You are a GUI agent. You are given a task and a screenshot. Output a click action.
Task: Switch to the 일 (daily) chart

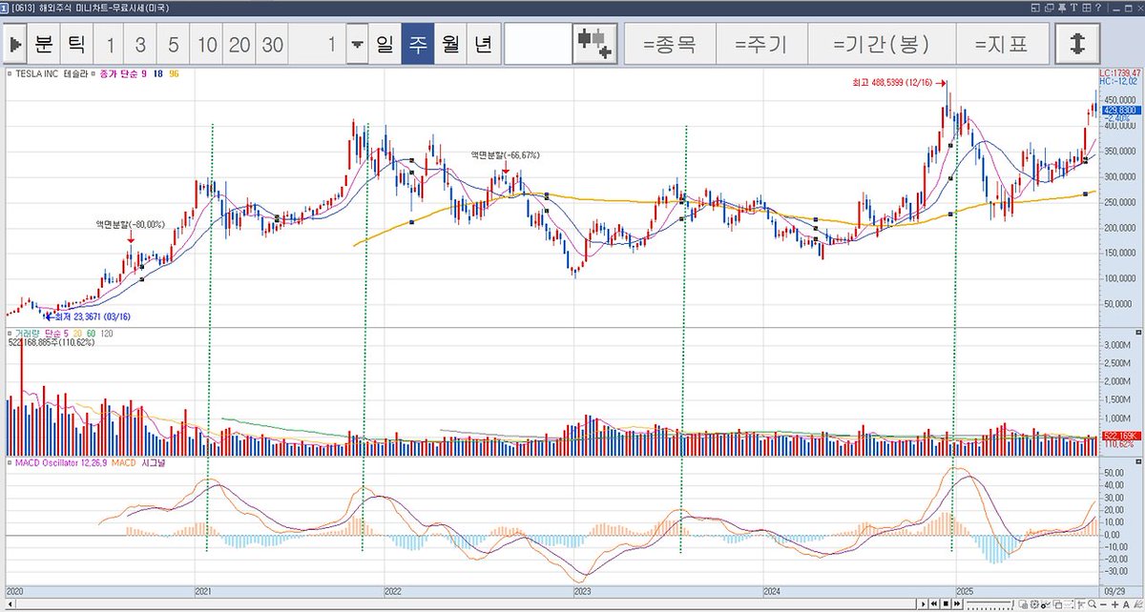385,44
